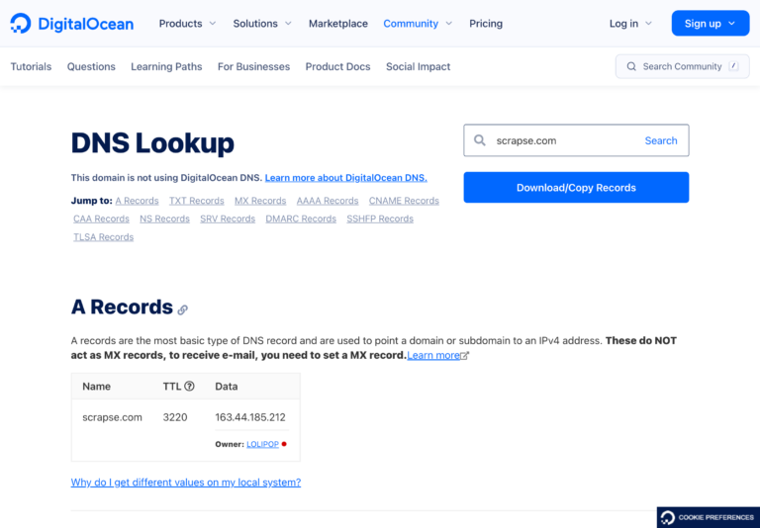Click the external link icon after Learn more
Screen dimensions: 760x528
click(465, 356)
